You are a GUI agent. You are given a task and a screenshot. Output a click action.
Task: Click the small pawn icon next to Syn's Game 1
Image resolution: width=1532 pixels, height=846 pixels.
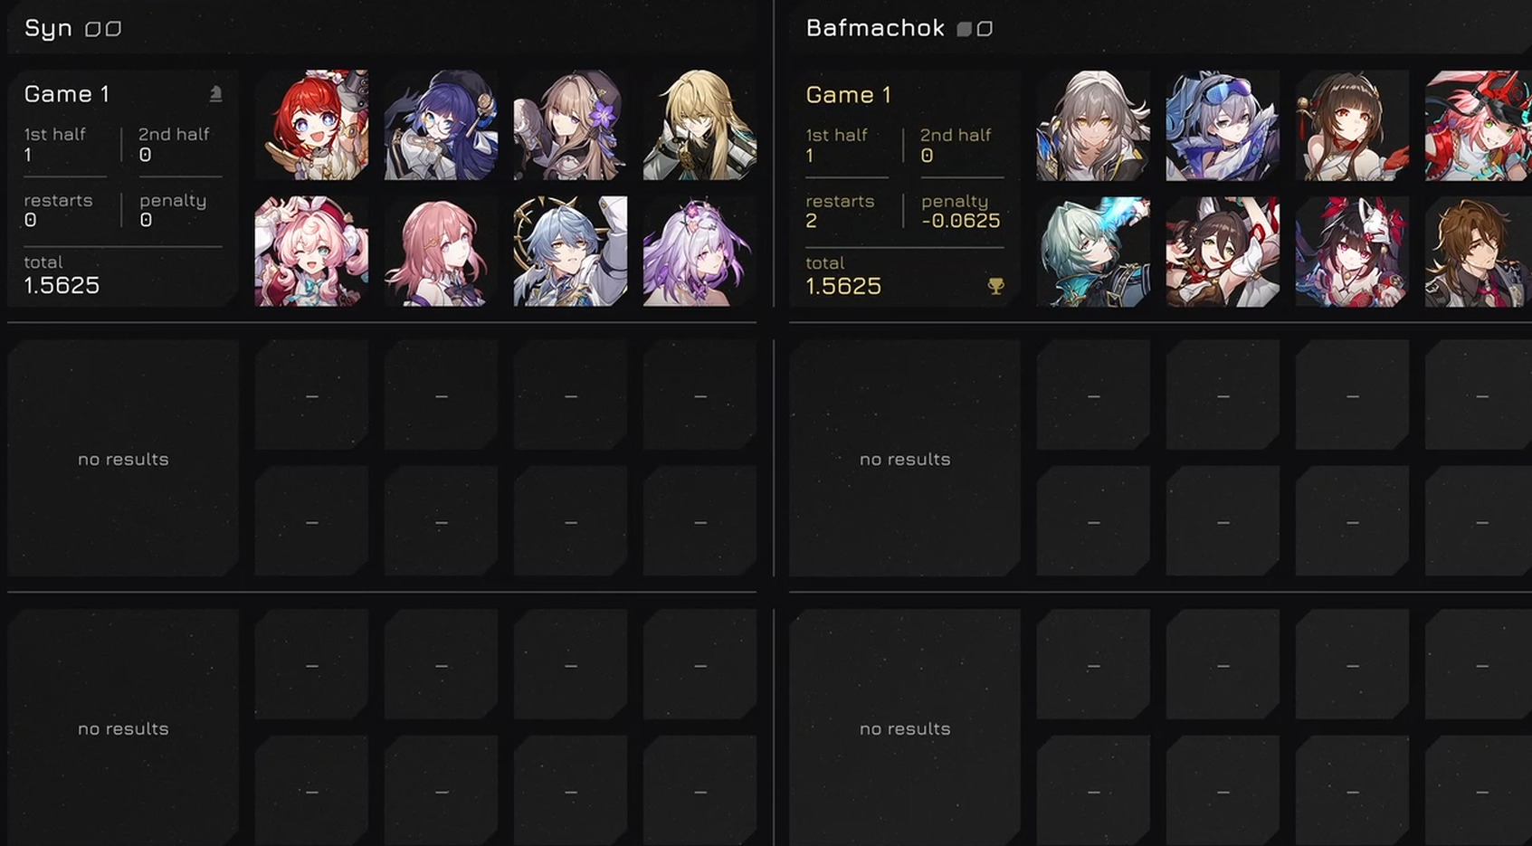(x=215, y=93)
